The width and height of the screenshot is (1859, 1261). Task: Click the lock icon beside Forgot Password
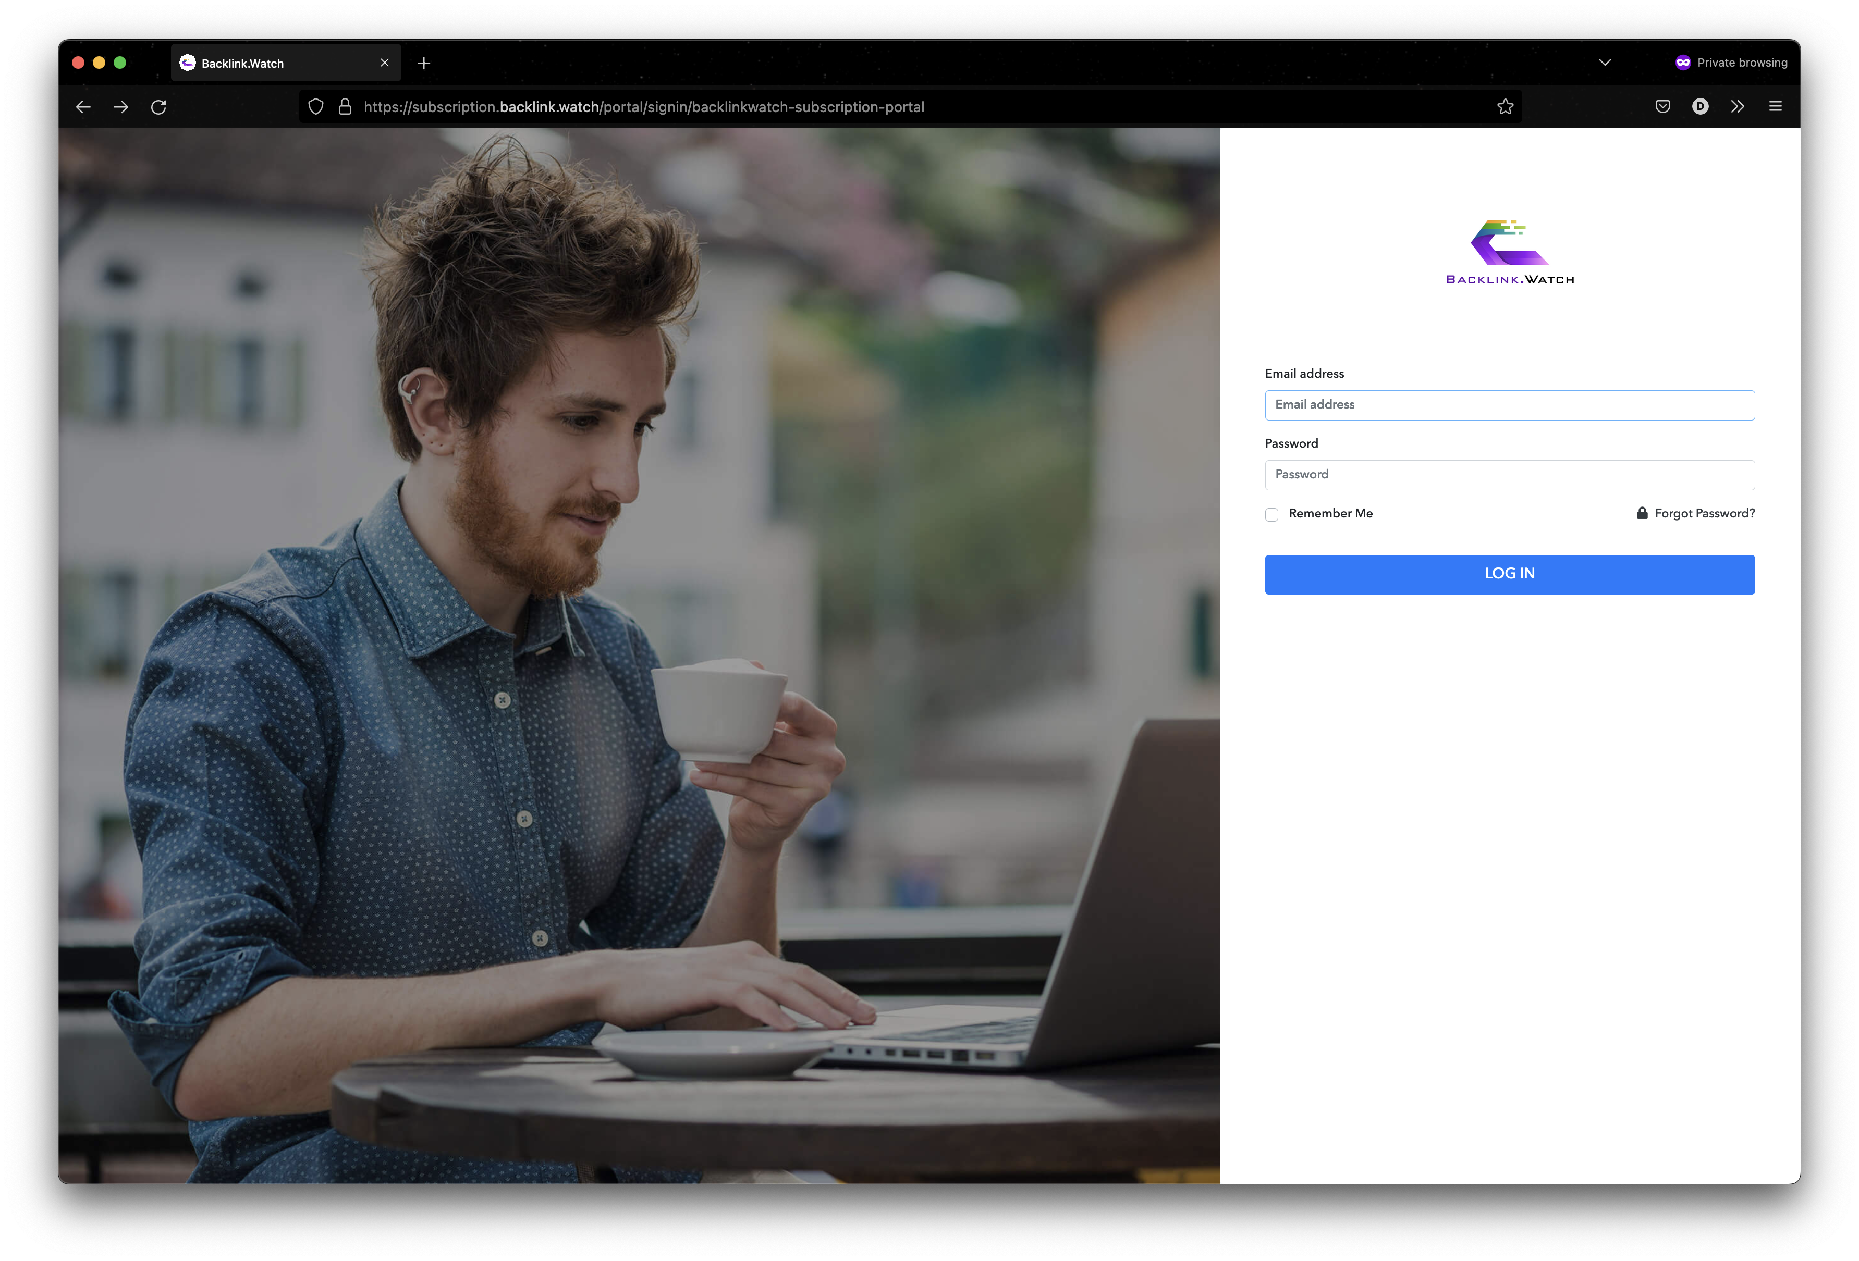click(1642, 513)
